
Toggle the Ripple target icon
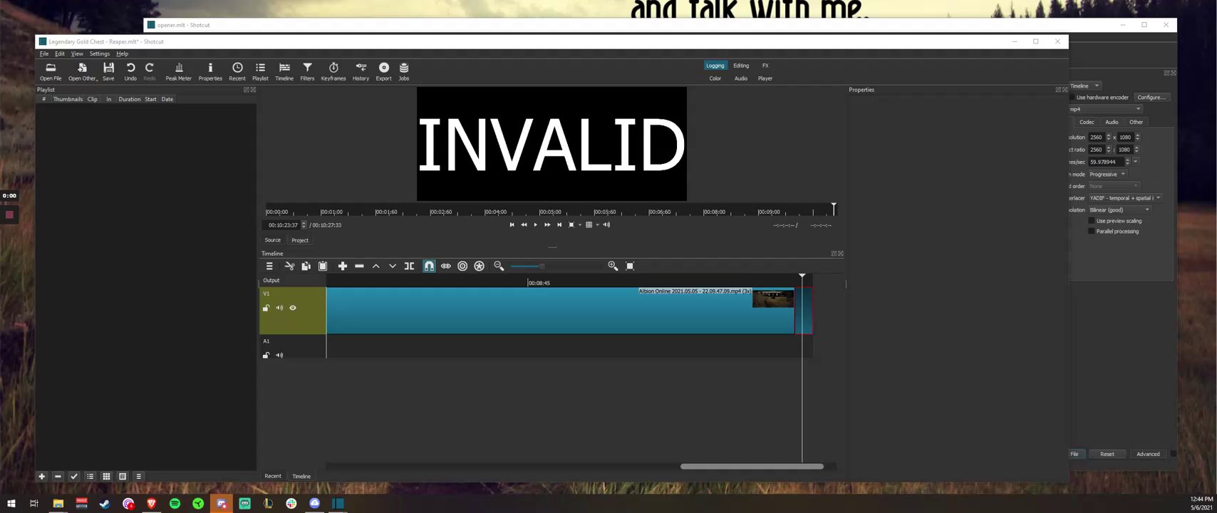(462, 266)
